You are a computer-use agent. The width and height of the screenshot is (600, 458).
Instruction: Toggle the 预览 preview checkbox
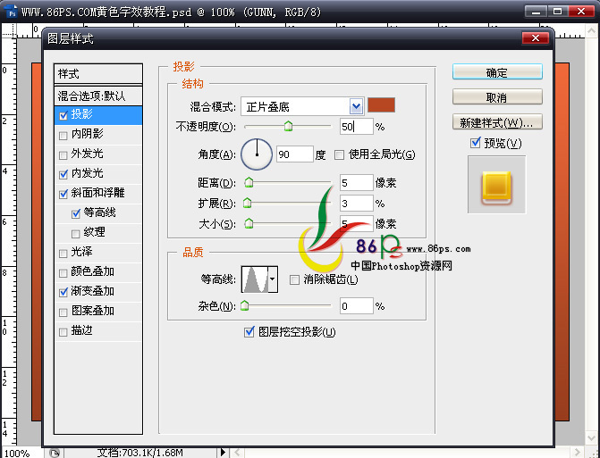[x=475, y=143]
